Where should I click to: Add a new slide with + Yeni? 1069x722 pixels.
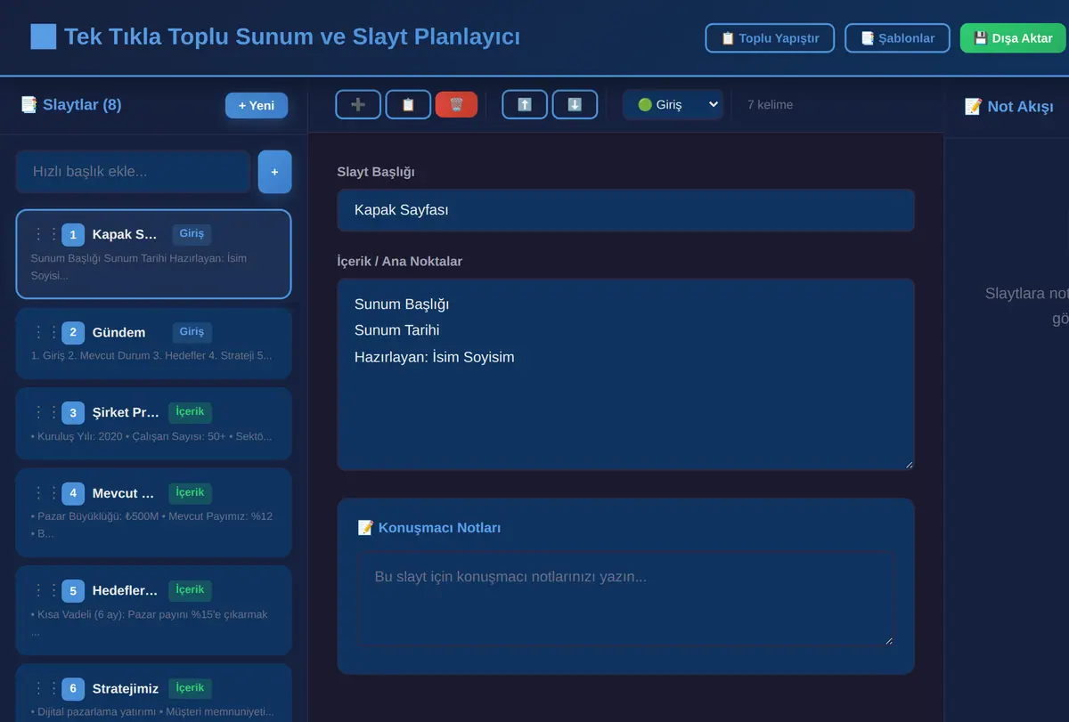click(257, 105)
